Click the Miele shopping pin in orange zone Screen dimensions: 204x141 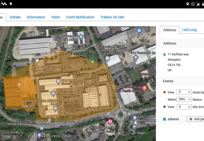coord(19,85)
